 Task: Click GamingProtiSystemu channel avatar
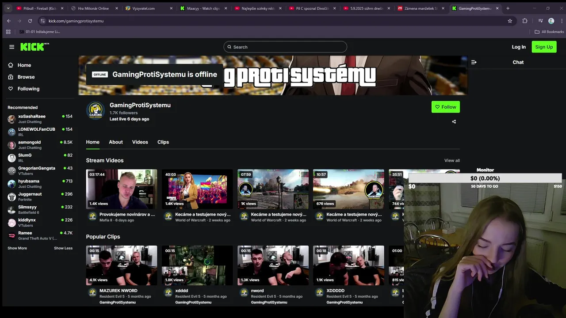coord(95,110)
